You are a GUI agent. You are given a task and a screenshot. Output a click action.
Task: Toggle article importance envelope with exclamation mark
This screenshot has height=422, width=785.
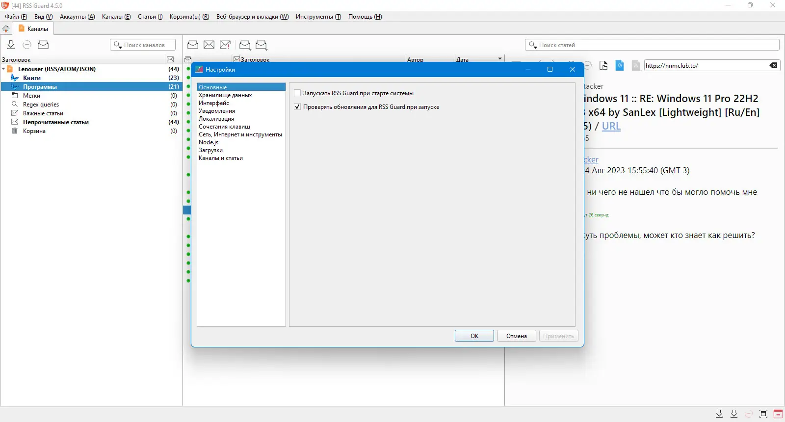pyautogui.click(x=225, y=45)
